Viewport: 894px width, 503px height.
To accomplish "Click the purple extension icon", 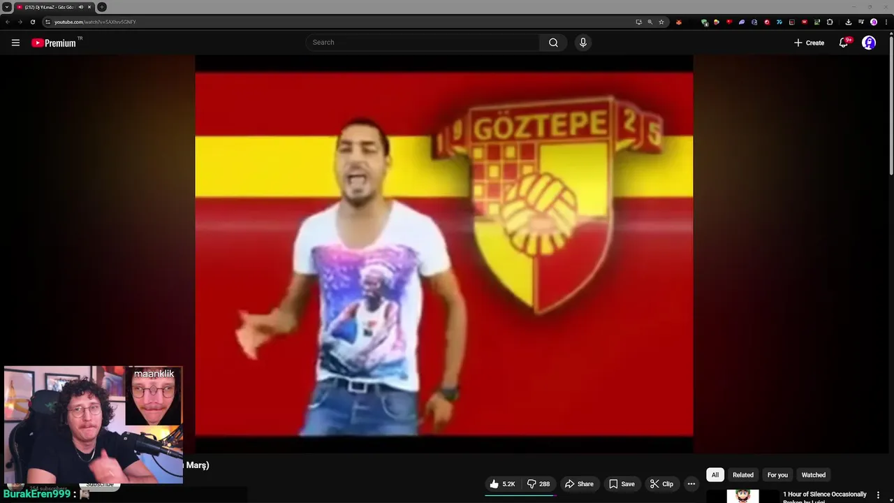I will pos(742,22).
